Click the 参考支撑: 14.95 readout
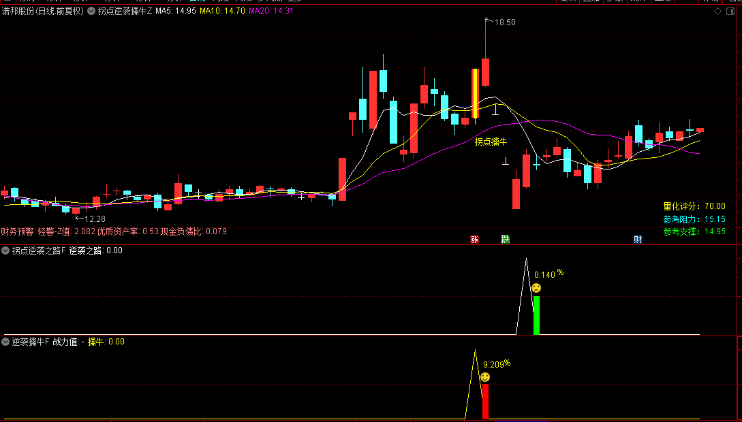 point(694,231)
